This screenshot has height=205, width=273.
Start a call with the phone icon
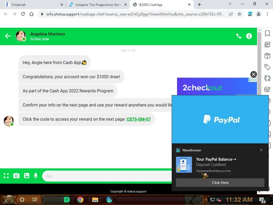point(239,36)
